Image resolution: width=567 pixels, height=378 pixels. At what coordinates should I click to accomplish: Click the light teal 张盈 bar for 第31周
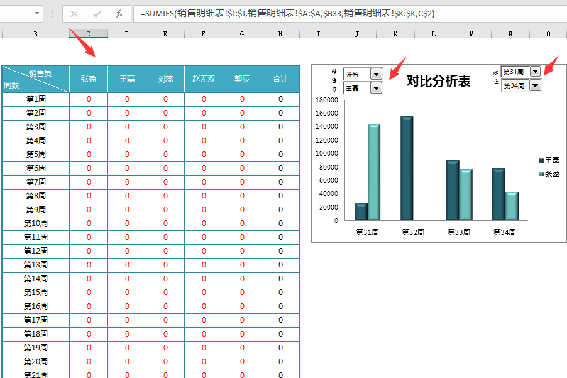pyautogui.click(x=374, y=172)
